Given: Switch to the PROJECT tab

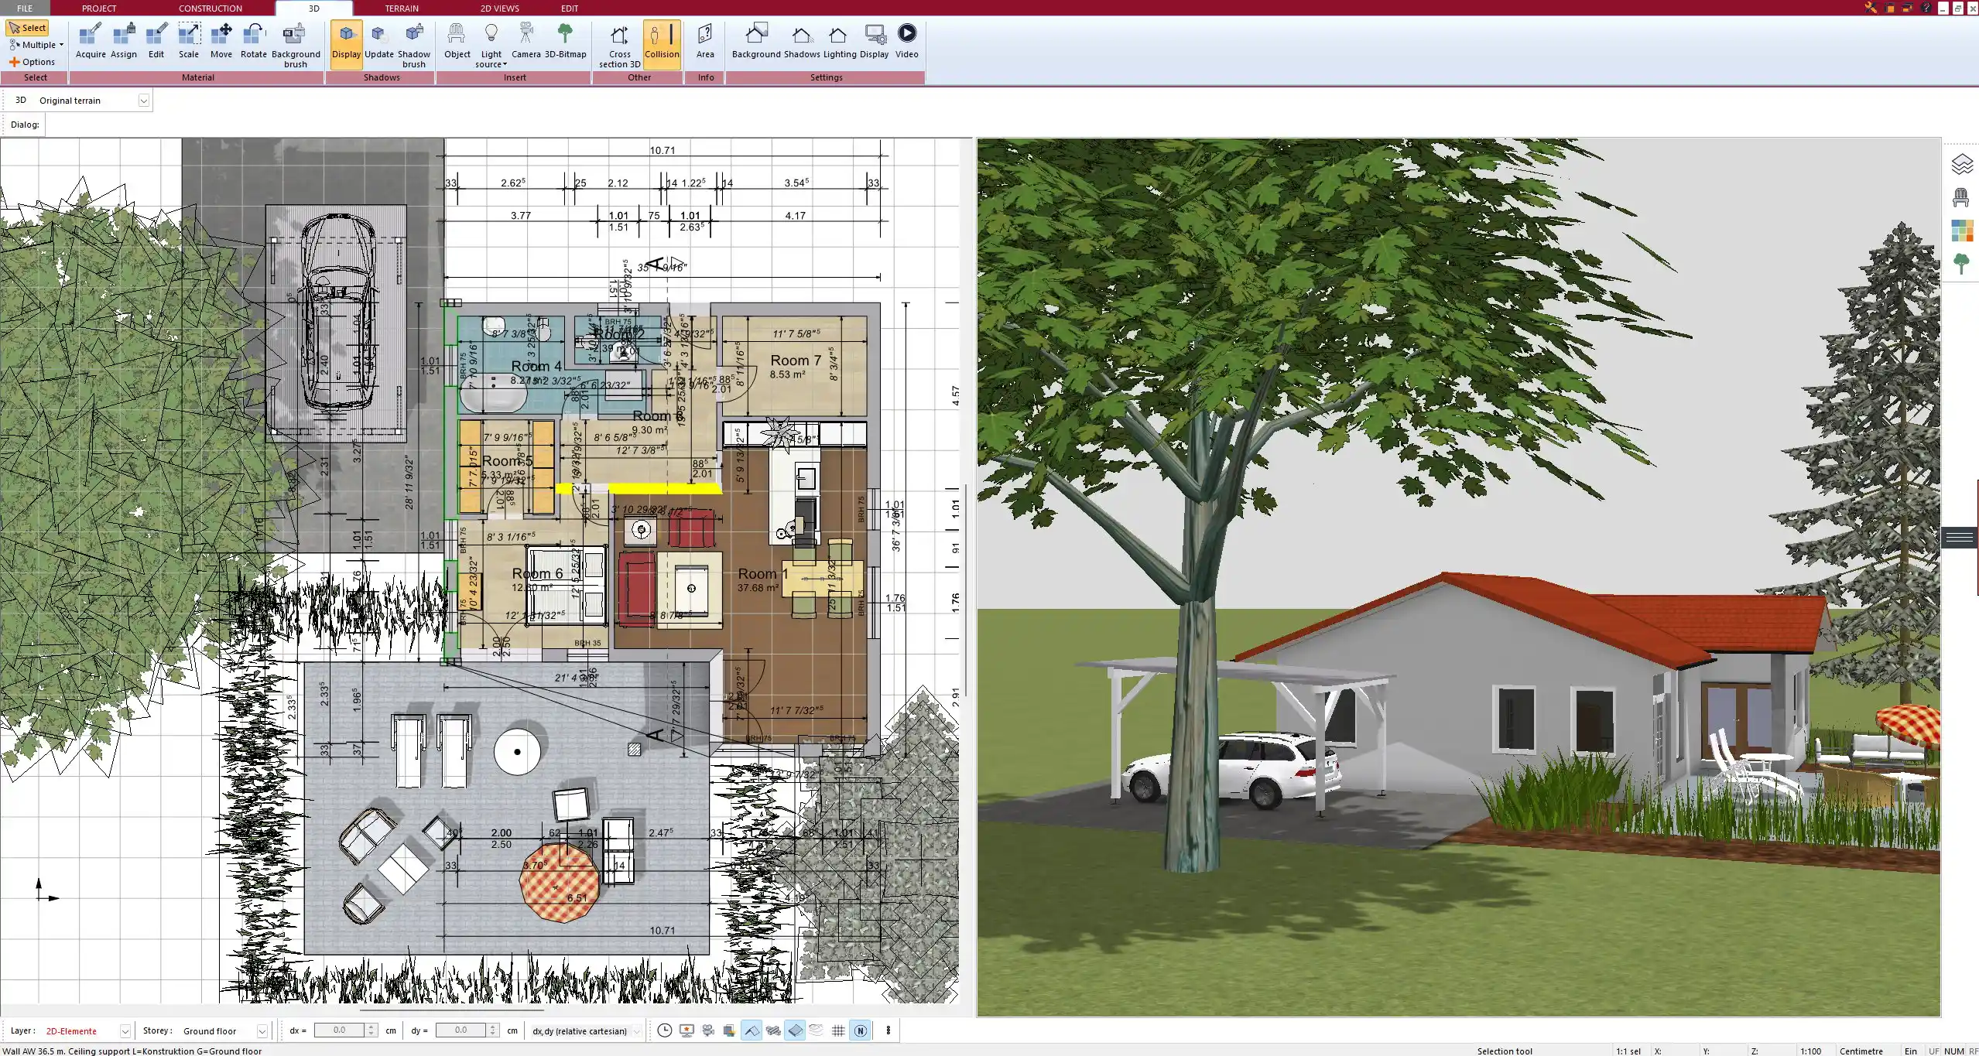Looking at the screenshot, I should [99, 9].
